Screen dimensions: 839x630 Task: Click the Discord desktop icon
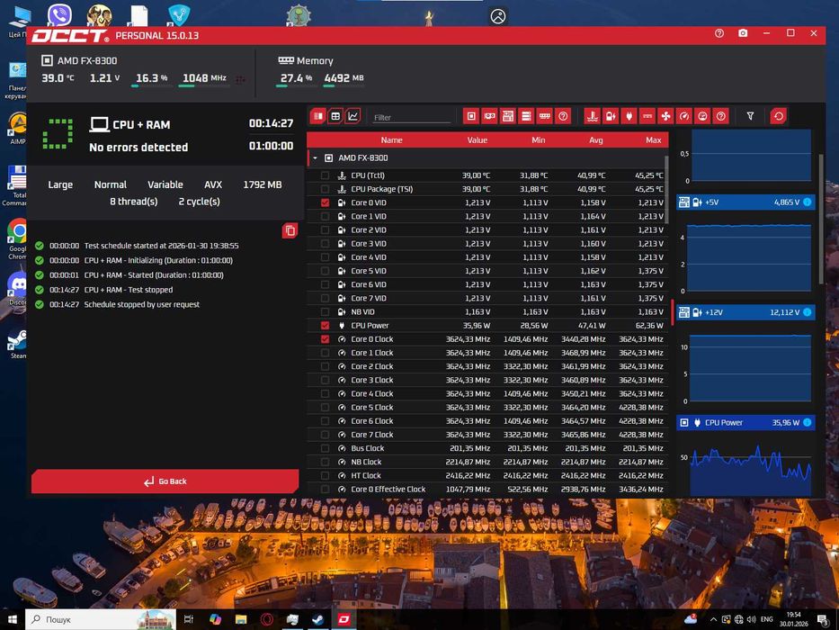18,289
